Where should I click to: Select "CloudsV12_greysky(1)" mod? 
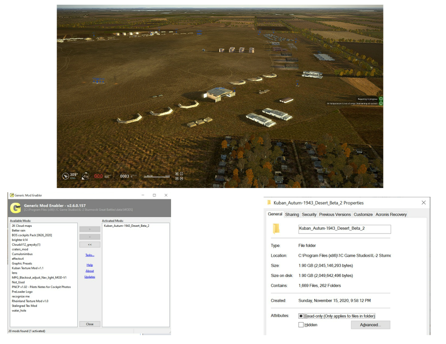click(26, 245)
